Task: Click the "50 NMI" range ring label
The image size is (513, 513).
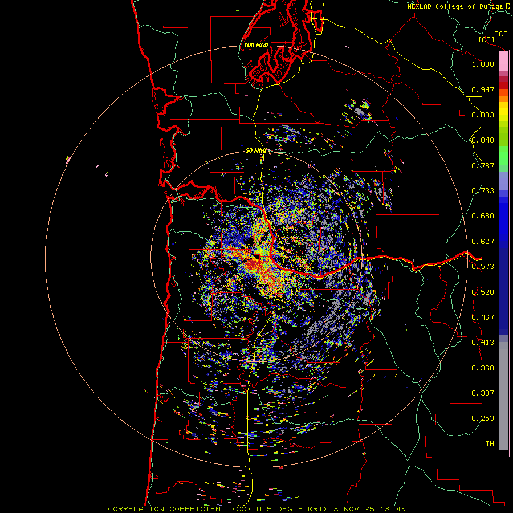Action: tap(256, 151)
